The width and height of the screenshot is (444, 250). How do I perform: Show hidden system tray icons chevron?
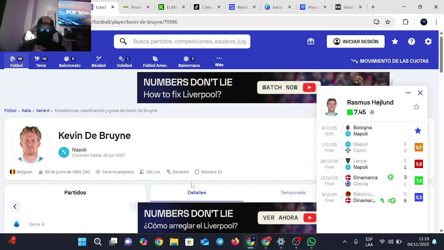[344, 242]
